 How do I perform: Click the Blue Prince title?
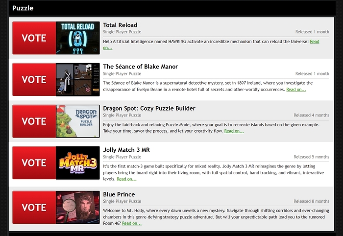point(119,194)
